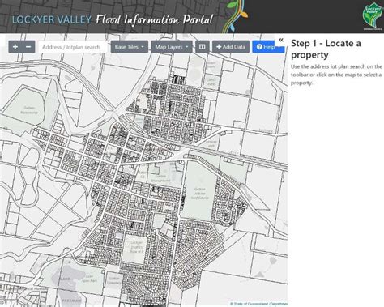This screenshot has width=384, height=307.
Task: Click the Lockyer Valley portal title
Action: pos(113,19)
